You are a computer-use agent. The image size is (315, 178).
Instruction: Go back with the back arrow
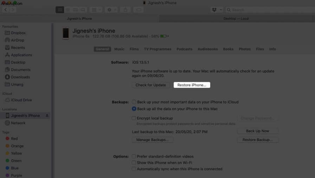click(5, 9)
